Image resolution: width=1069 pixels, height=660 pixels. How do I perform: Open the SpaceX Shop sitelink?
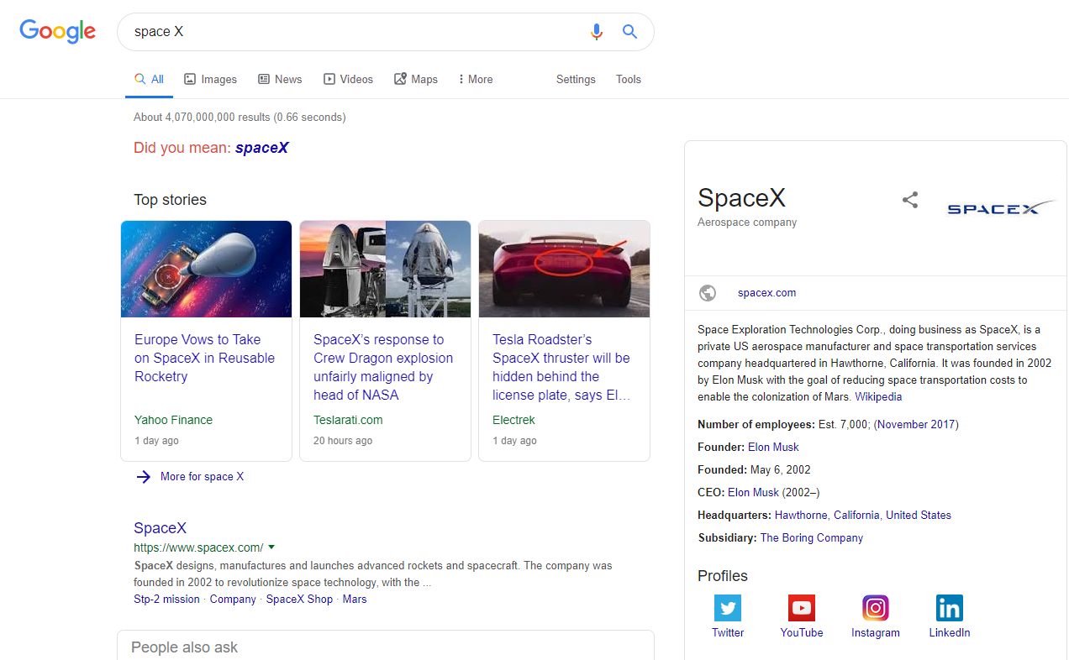tap(299, 600)
